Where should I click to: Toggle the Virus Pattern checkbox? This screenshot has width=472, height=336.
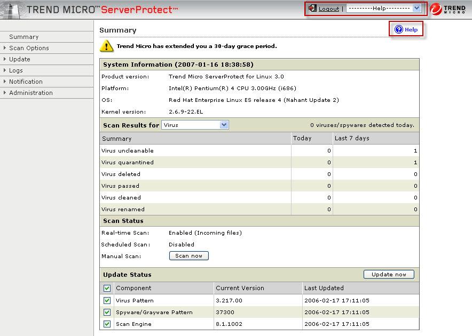[x=107, y=301]
